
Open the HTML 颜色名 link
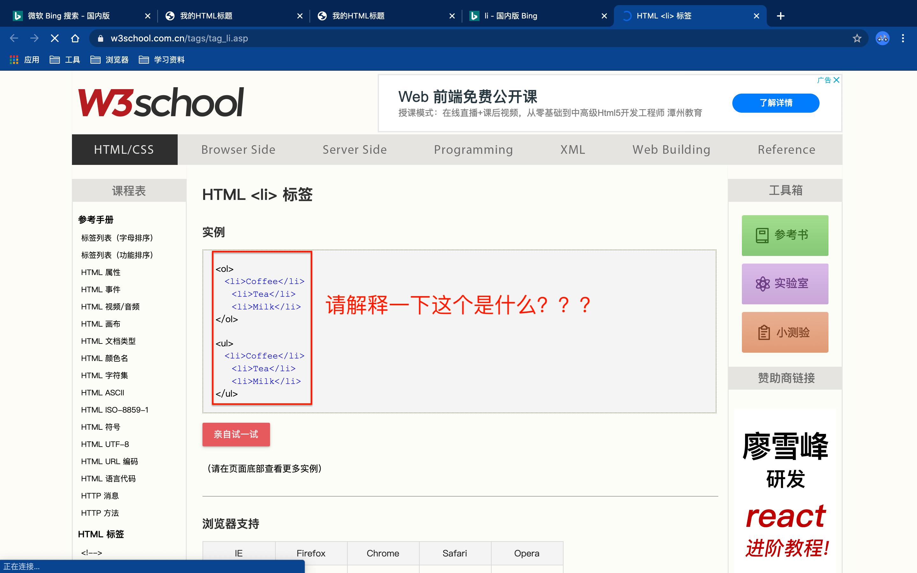pyautogui.click(x=104, y=358)
